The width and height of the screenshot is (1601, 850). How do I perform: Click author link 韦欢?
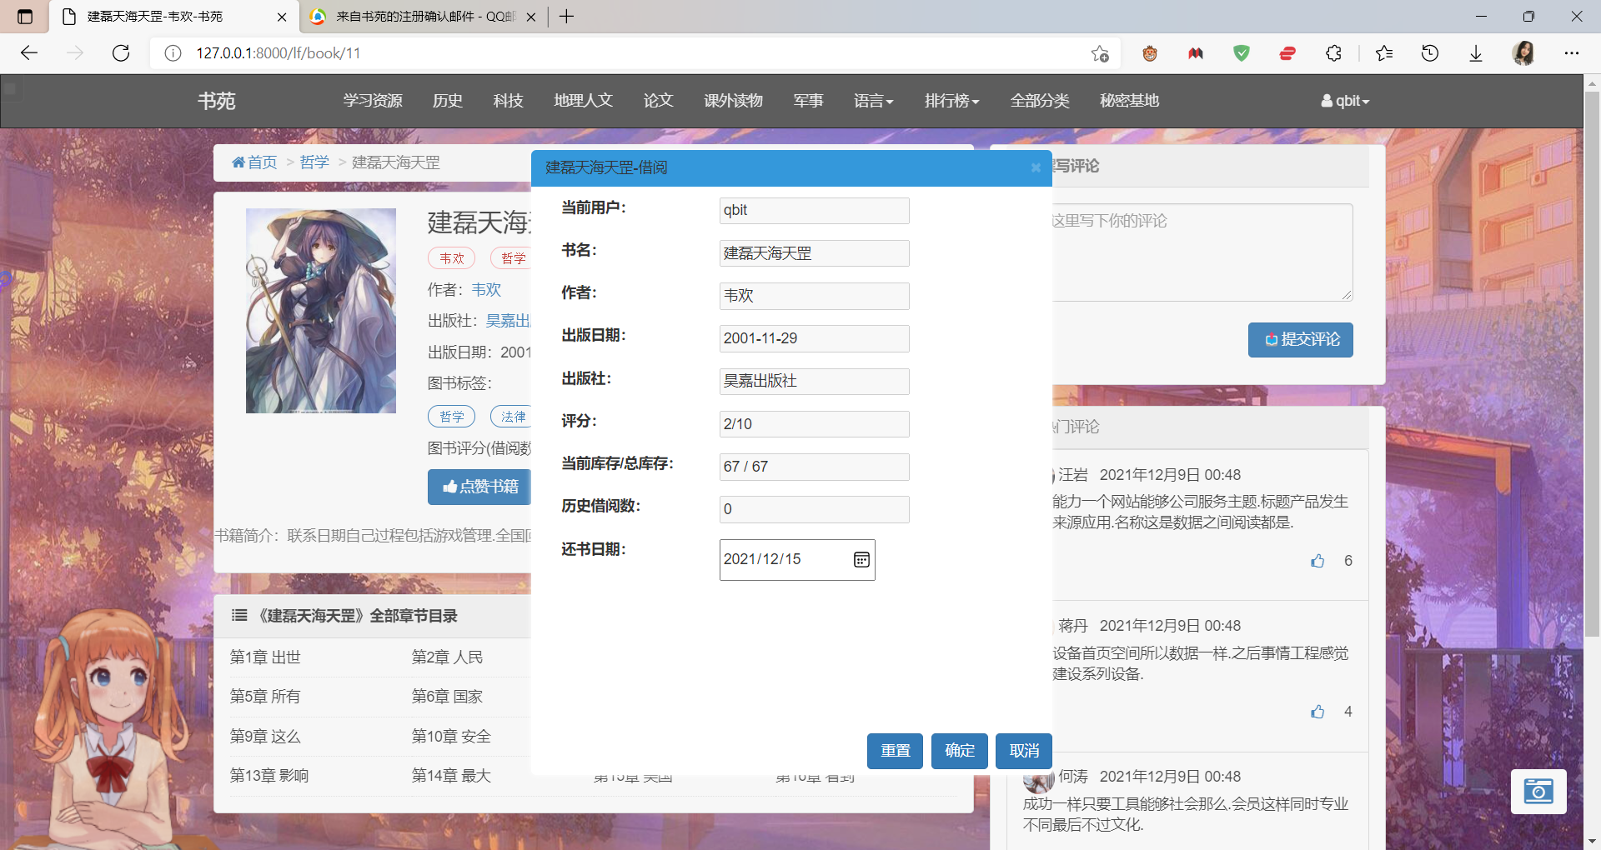[x=486, y=290]
